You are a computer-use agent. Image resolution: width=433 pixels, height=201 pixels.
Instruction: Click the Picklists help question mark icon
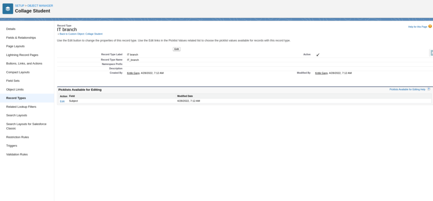(429, 89)
